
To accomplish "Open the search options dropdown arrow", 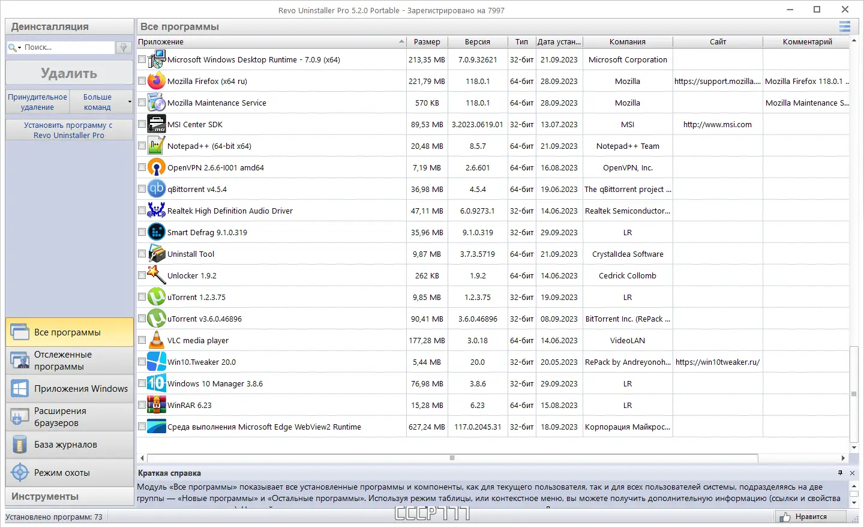I will pos(19,47).
